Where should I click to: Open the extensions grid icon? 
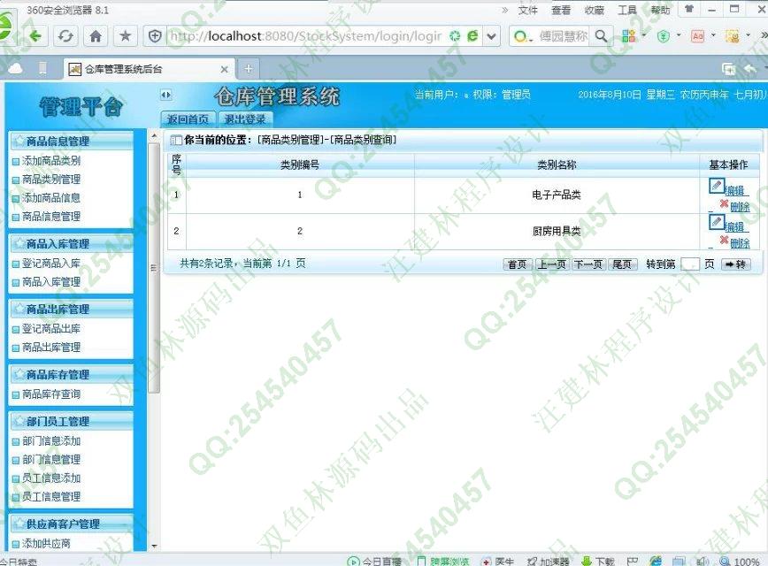[x=628, y=35]
